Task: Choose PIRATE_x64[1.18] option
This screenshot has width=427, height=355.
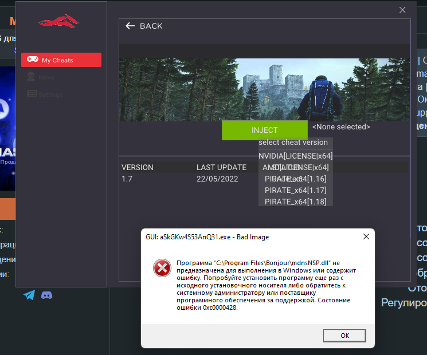Action: [x=296, y=202]
